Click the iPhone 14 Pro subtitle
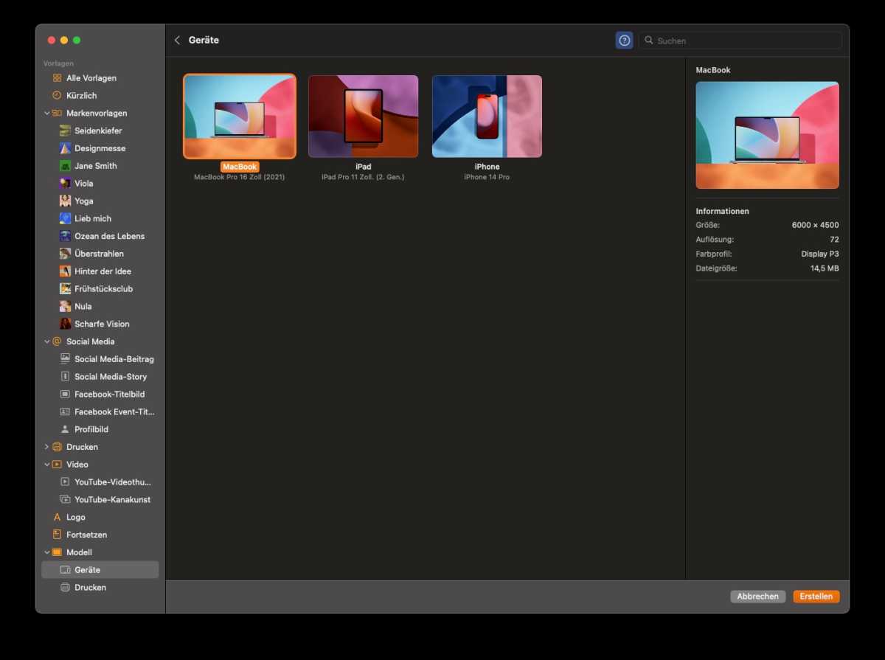 click(x=487, y=177)
